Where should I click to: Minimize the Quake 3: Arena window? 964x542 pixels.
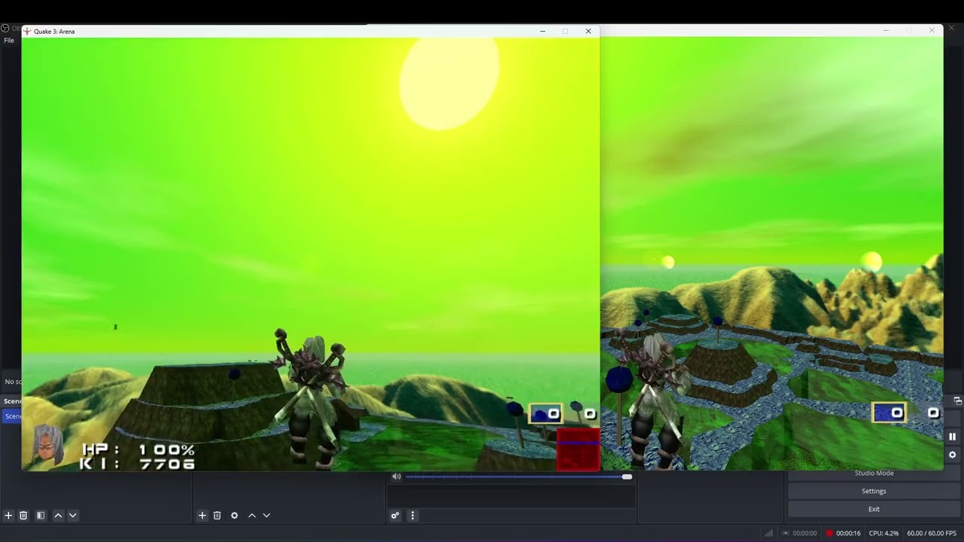[x=542, y=31]
